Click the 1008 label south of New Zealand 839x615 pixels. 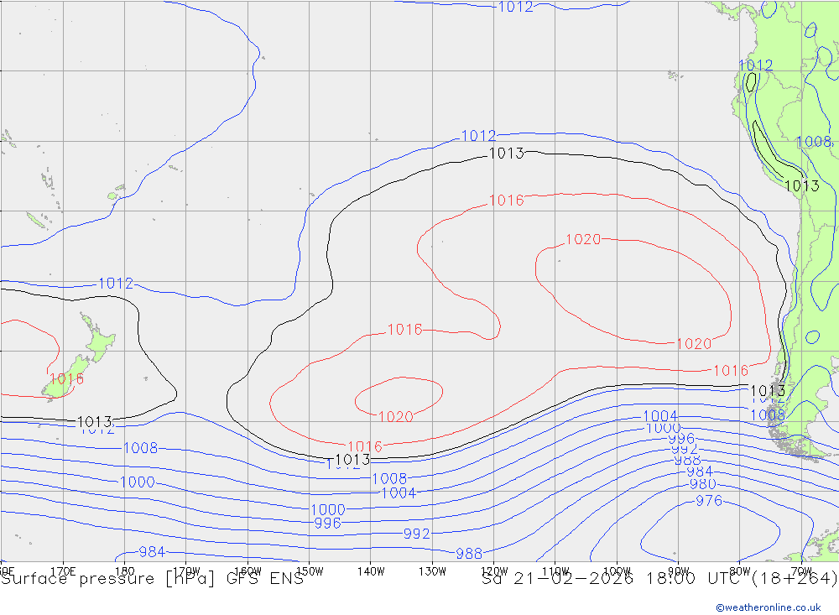[x=141, y=448]
